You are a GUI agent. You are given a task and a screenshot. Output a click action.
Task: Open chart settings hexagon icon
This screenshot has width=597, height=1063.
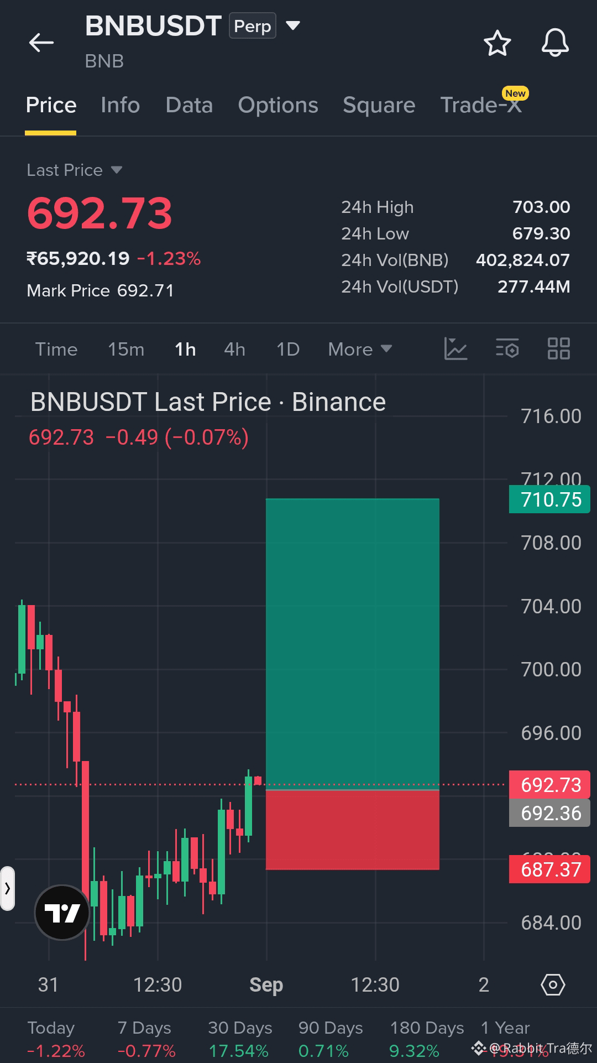tap(553, 984)
